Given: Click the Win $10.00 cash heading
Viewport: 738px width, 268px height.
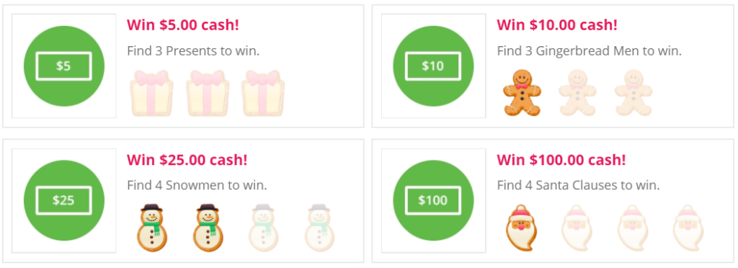Looking at the screenshot, I should pyautogui.click(x=557, y=25).
